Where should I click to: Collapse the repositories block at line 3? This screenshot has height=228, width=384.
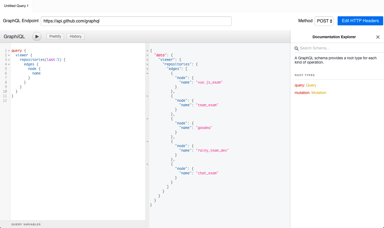(x=9, y=60)
